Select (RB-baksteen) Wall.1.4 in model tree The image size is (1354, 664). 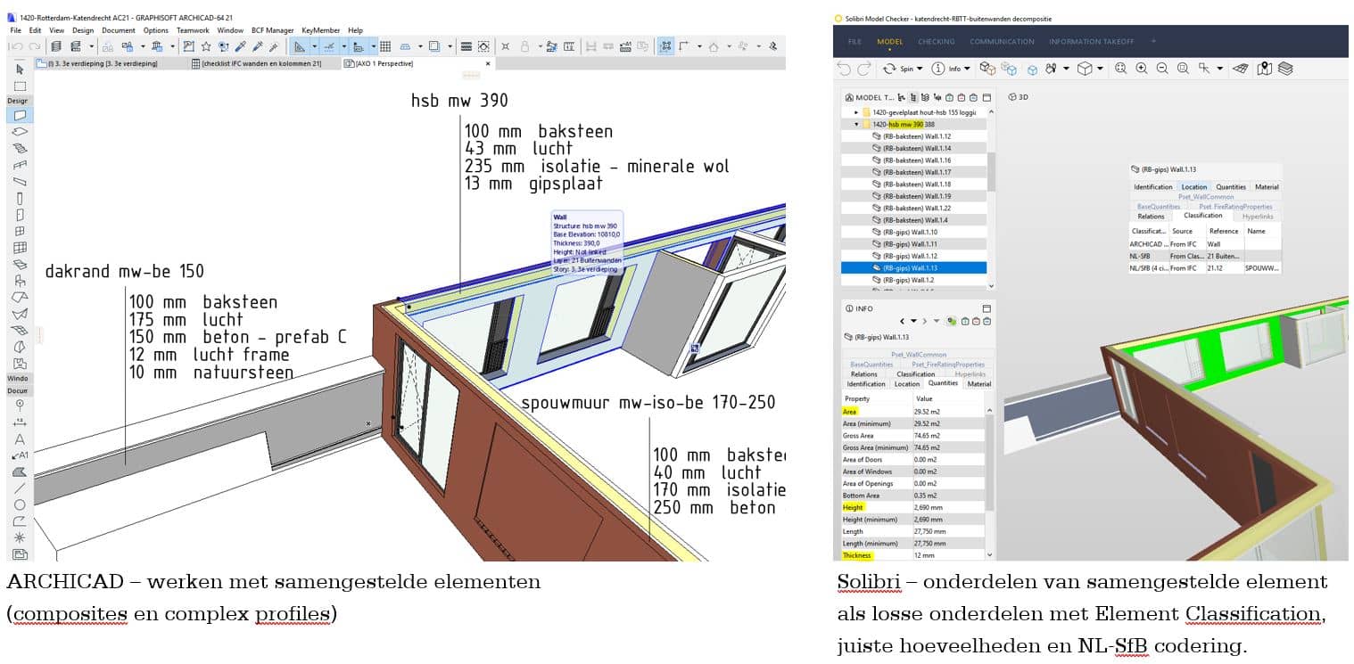coord(913,219)
